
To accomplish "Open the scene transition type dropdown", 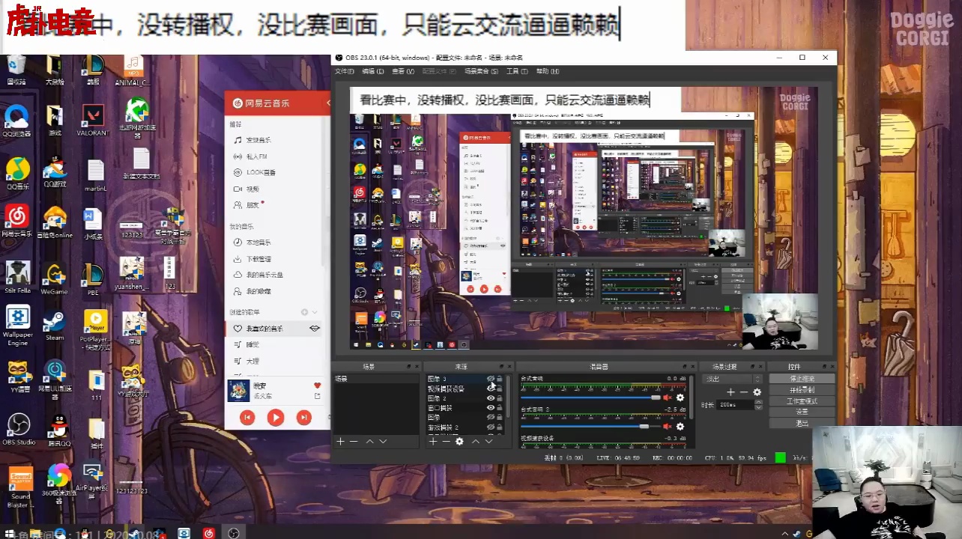I will point(732,379).
